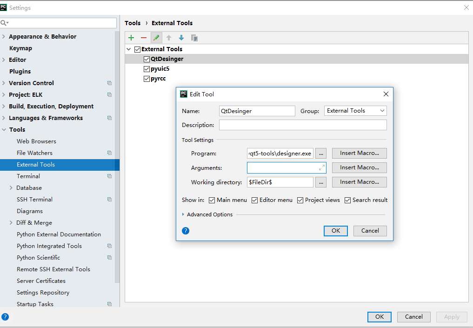Move tool up with the up arrow
The width and height of the screenshot is (473, 328).
point(169,38)
